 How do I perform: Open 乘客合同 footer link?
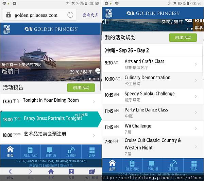tap(36, 165)
